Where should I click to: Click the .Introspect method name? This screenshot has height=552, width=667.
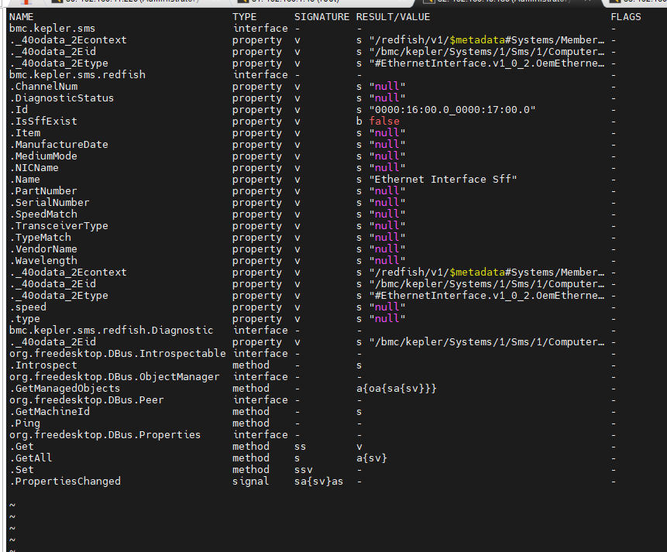[x=43, y=365]
